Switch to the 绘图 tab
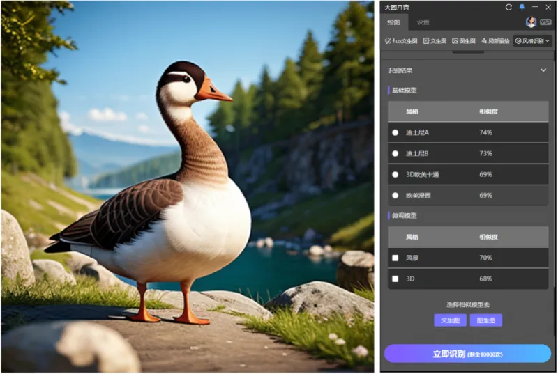558x374 pixels. (394, 22)
